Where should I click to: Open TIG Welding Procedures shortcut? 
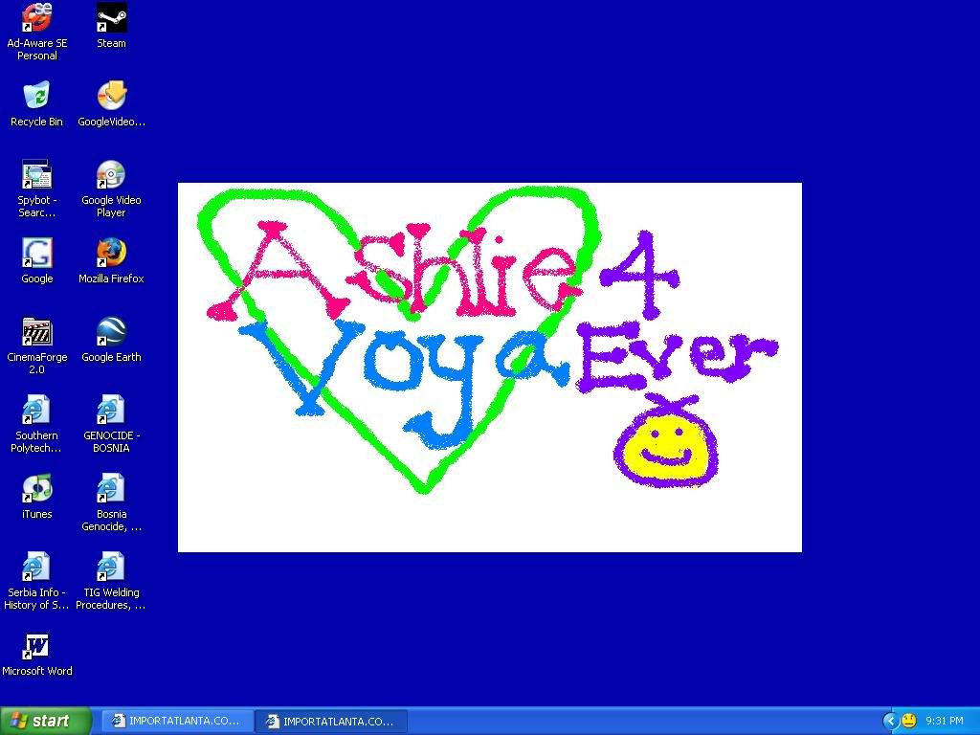(x=111, y=568)
